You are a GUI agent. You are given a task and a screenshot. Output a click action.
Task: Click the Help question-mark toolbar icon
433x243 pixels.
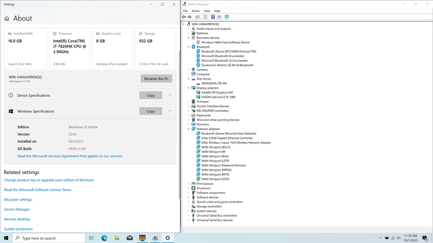(213, 17)
